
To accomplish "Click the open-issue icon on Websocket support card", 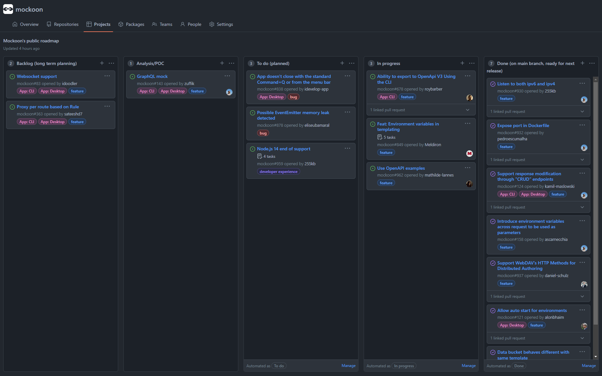I will (x=12, y=76).
